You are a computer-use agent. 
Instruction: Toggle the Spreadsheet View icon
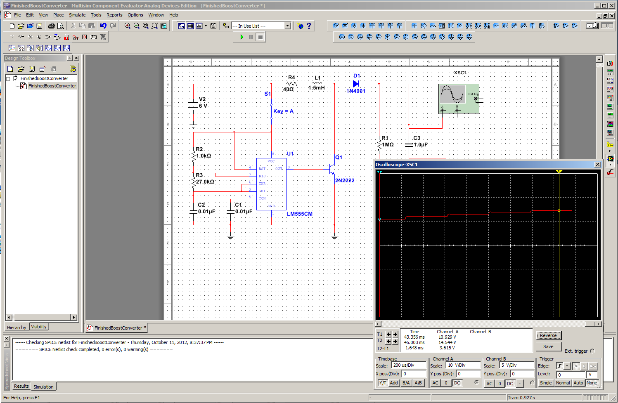190,26
